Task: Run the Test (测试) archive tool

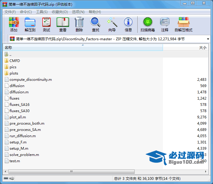Action: pos(46,22)
